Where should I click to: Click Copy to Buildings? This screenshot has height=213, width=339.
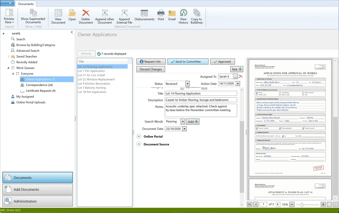[197, 16]
